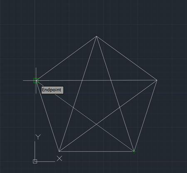187x173 pixels.
Task: Pick the lowest intersection of the star lines
Action: coord(96,124)
